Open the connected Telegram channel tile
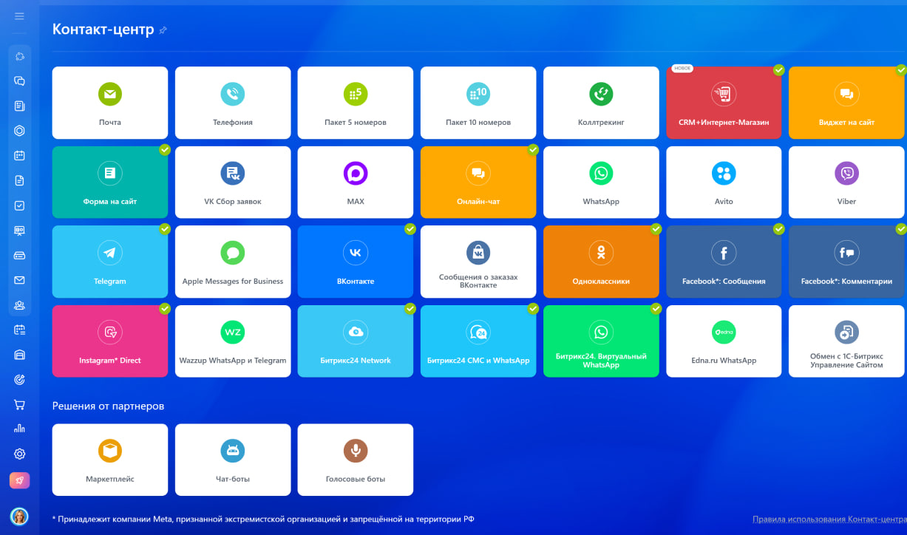 110,262
